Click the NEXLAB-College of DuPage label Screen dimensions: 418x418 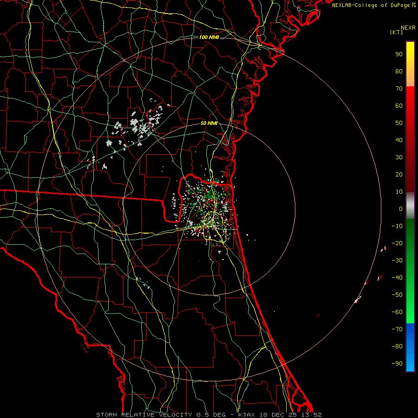[x=374, y=5]
